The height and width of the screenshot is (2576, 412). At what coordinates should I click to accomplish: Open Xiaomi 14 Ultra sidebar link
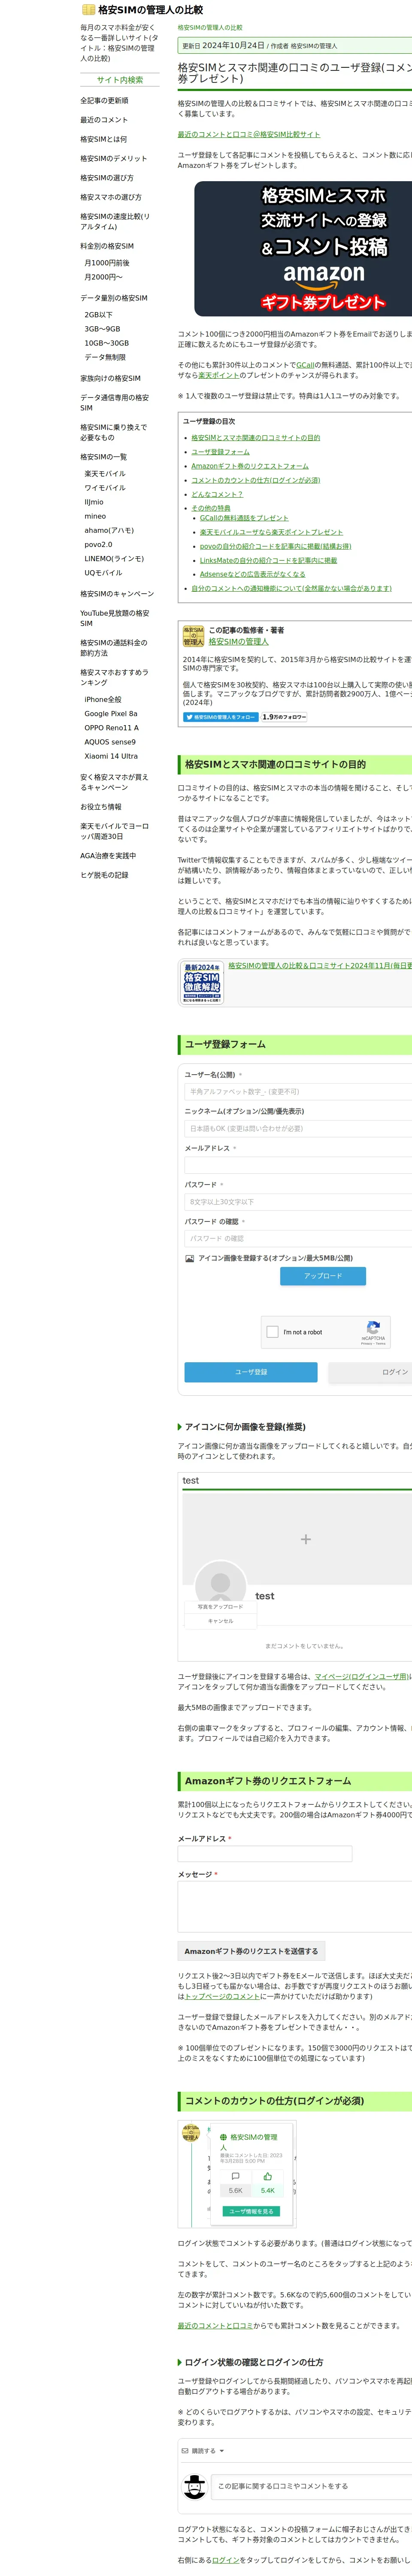click(111, 756)
